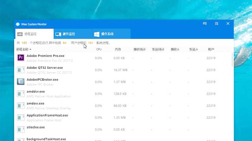Click the atieclxx.exe process icon
The height and width of the screenshot is (141, 252).
[x=21, y=130]
